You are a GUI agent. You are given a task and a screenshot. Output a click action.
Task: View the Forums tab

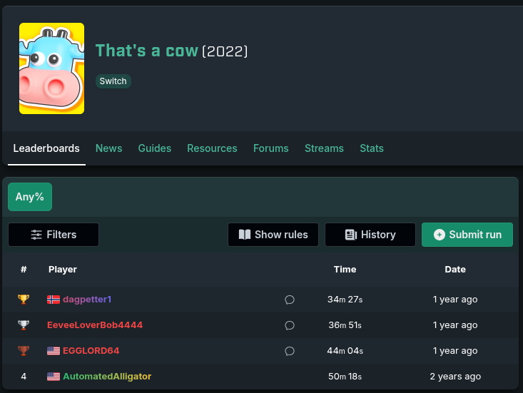pos(271,148)
